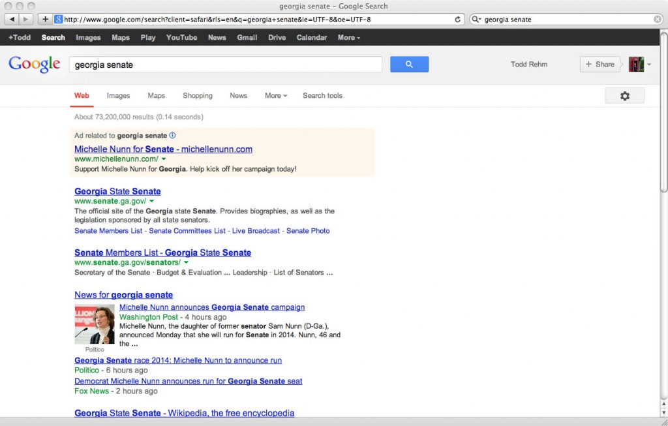The height and width of the screenshot is (426, 668).
Task: Click the Google favicon in the address bar
Action: point(59,19)
